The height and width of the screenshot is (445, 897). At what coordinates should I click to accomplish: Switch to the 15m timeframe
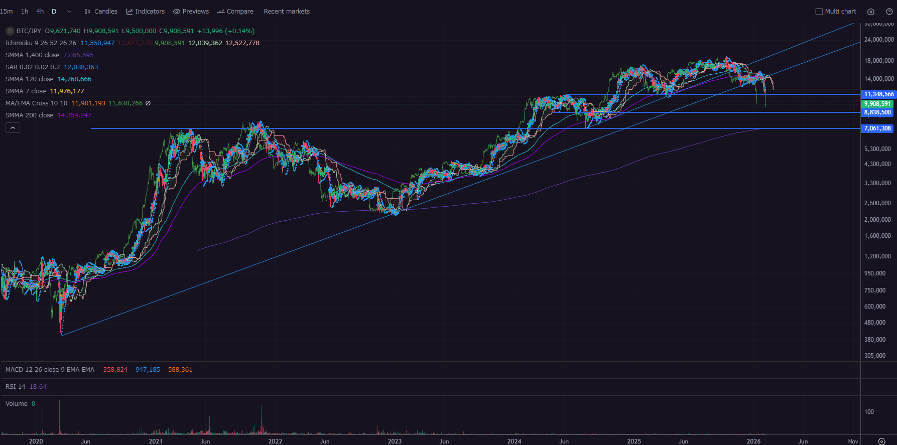click(x=7, y=11)
